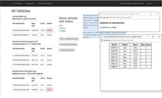Click the page icon in CarOverview window title

(103, 37)
